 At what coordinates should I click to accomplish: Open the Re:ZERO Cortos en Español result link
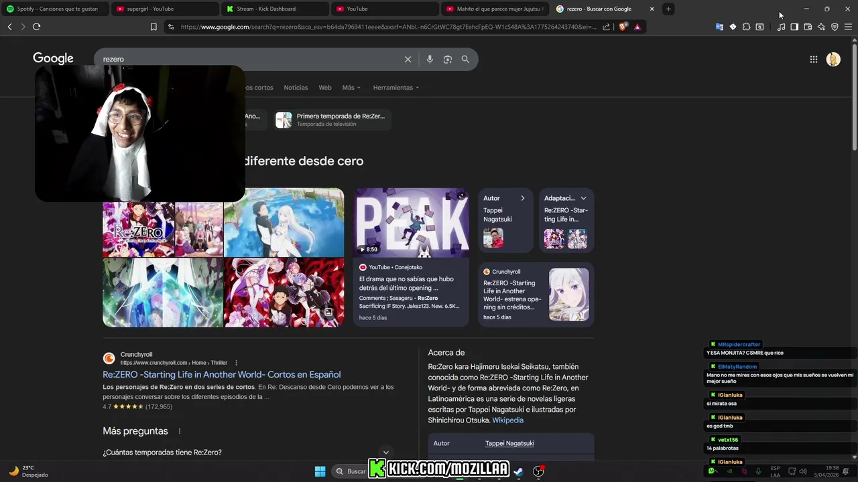pos(221,374)
